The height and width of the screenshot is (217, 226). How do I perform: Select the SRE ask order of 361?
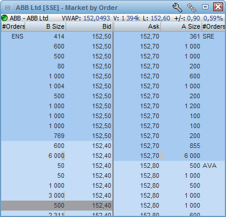(x=169, y=36)
